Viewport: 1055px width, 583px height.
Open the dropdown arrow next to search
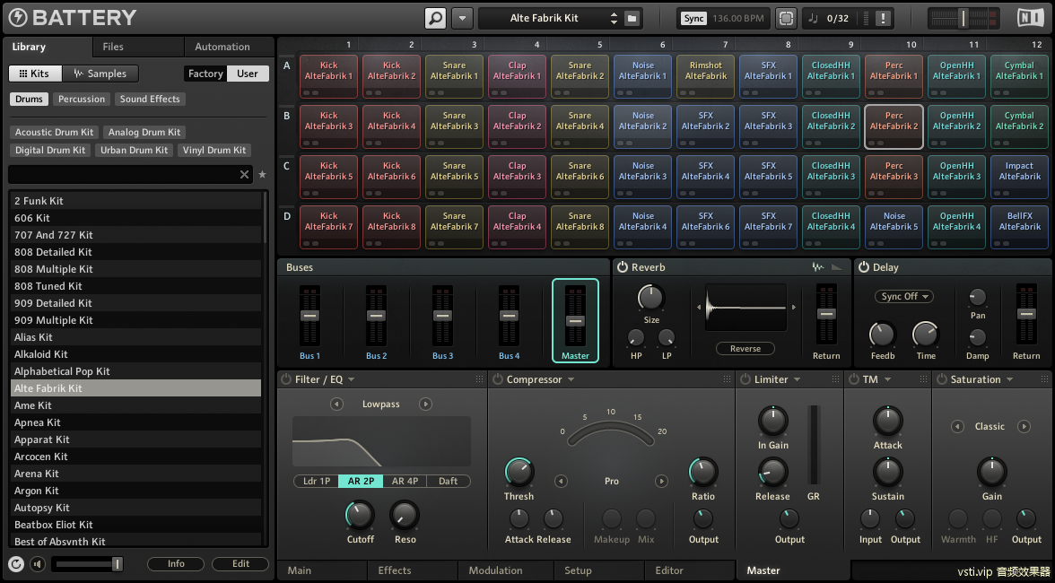461,18
